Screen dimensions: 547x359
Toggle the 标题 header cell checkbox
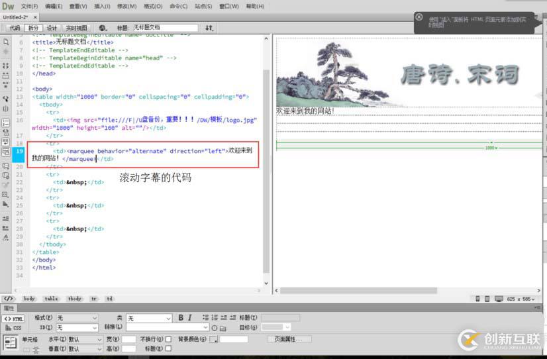coord(168,348)
